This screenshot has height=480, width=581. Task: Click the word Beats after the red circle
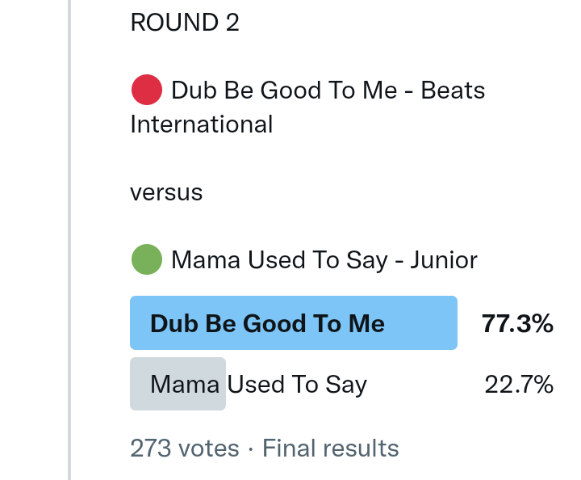click(x=453, y=90)
